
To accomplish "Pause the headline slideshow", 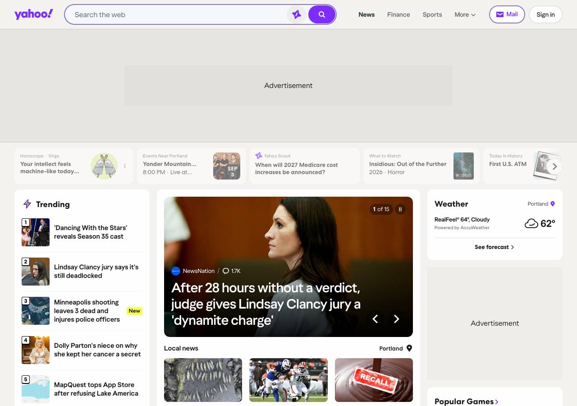I will 400,209.
